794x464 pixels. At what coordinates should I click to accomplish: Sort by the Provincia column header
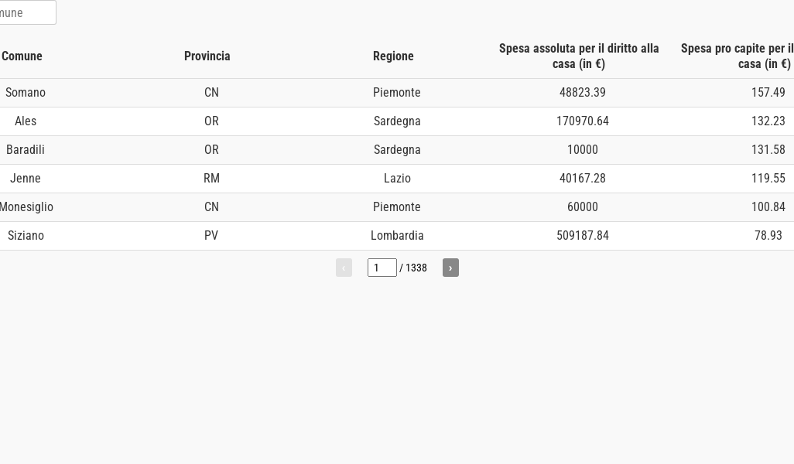[x=207, y=56]
